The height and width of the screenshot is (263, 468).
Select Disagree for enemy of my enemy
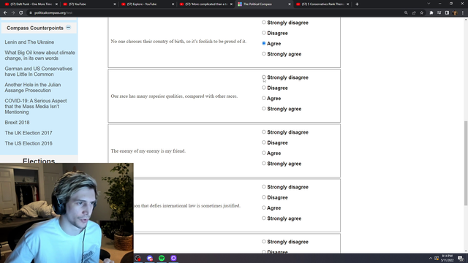pyautogui.click(x=263, y=142)
